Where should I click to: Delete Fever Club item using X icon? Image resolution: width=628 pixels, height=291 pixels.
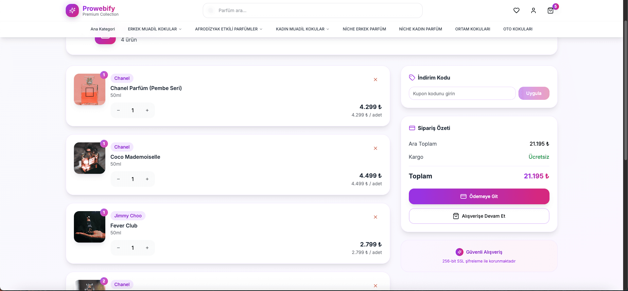(x=375, y=217)
